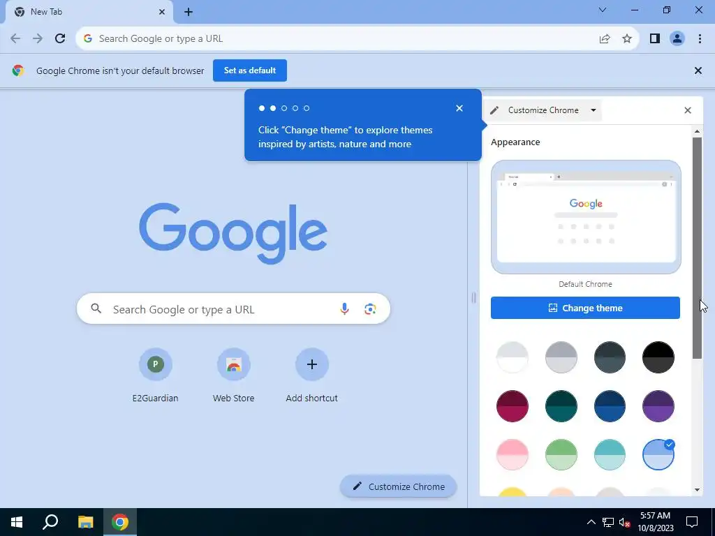
Task: Click the taskbar clock showing 5:57 AM
Action: 655,522
